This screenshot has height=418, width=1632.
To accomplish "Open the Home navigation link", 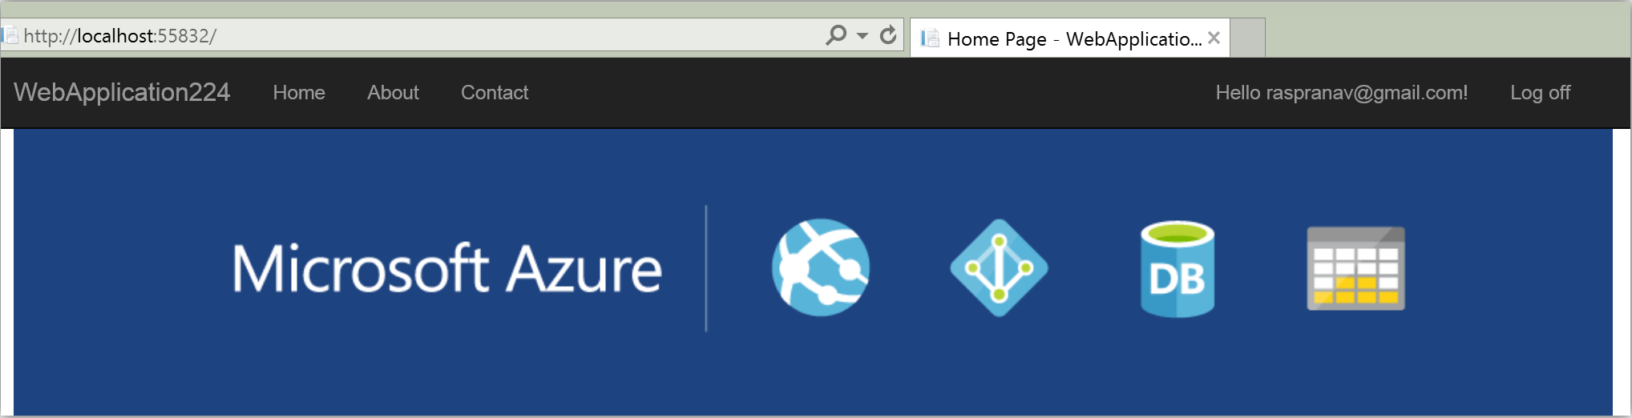I will click(299, 93).
